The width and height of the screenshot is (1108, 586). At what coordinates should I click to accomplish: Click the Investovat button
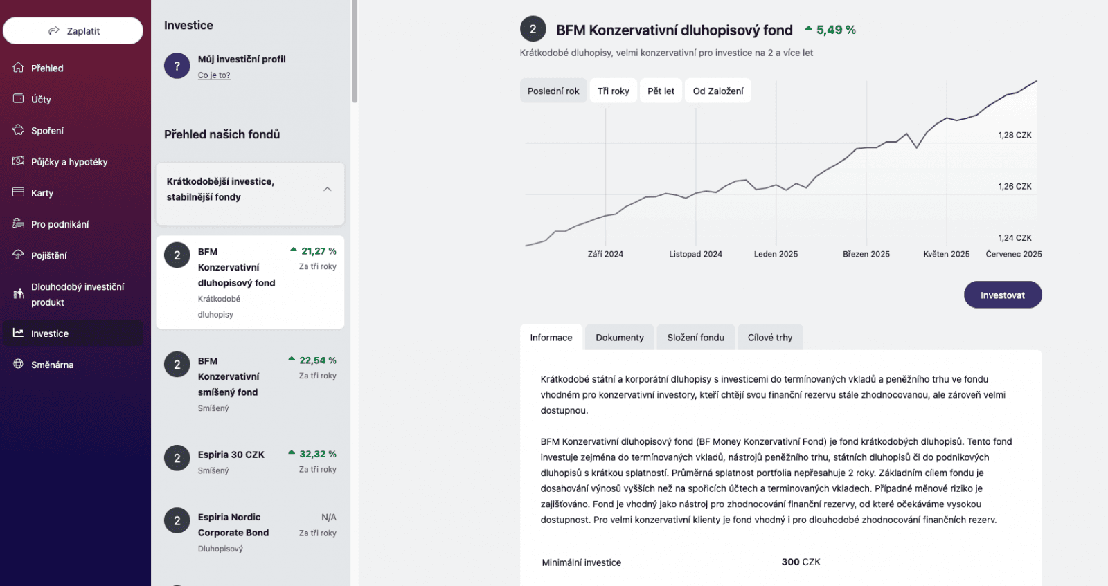point(1003,295)
